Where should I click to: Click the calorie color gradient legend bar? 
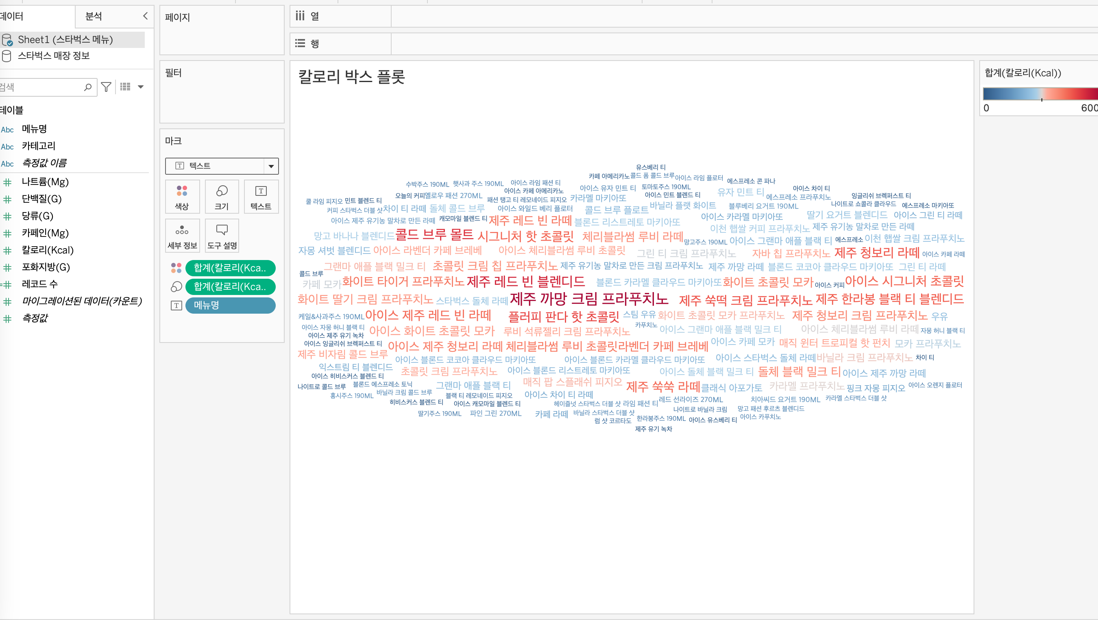1039,93
